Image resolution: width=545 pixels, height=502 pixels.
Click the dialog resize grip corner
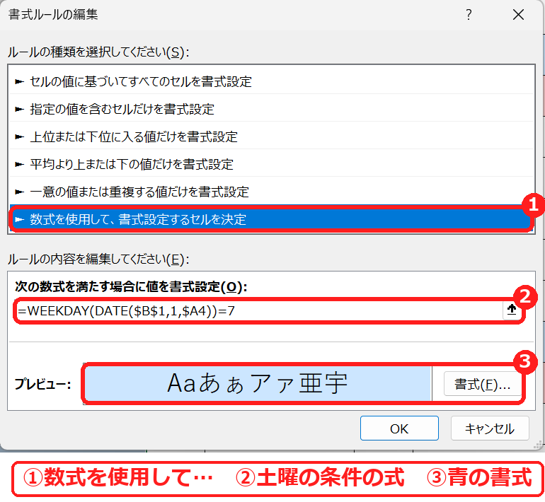pyautogui.click(x=538, y=445)
